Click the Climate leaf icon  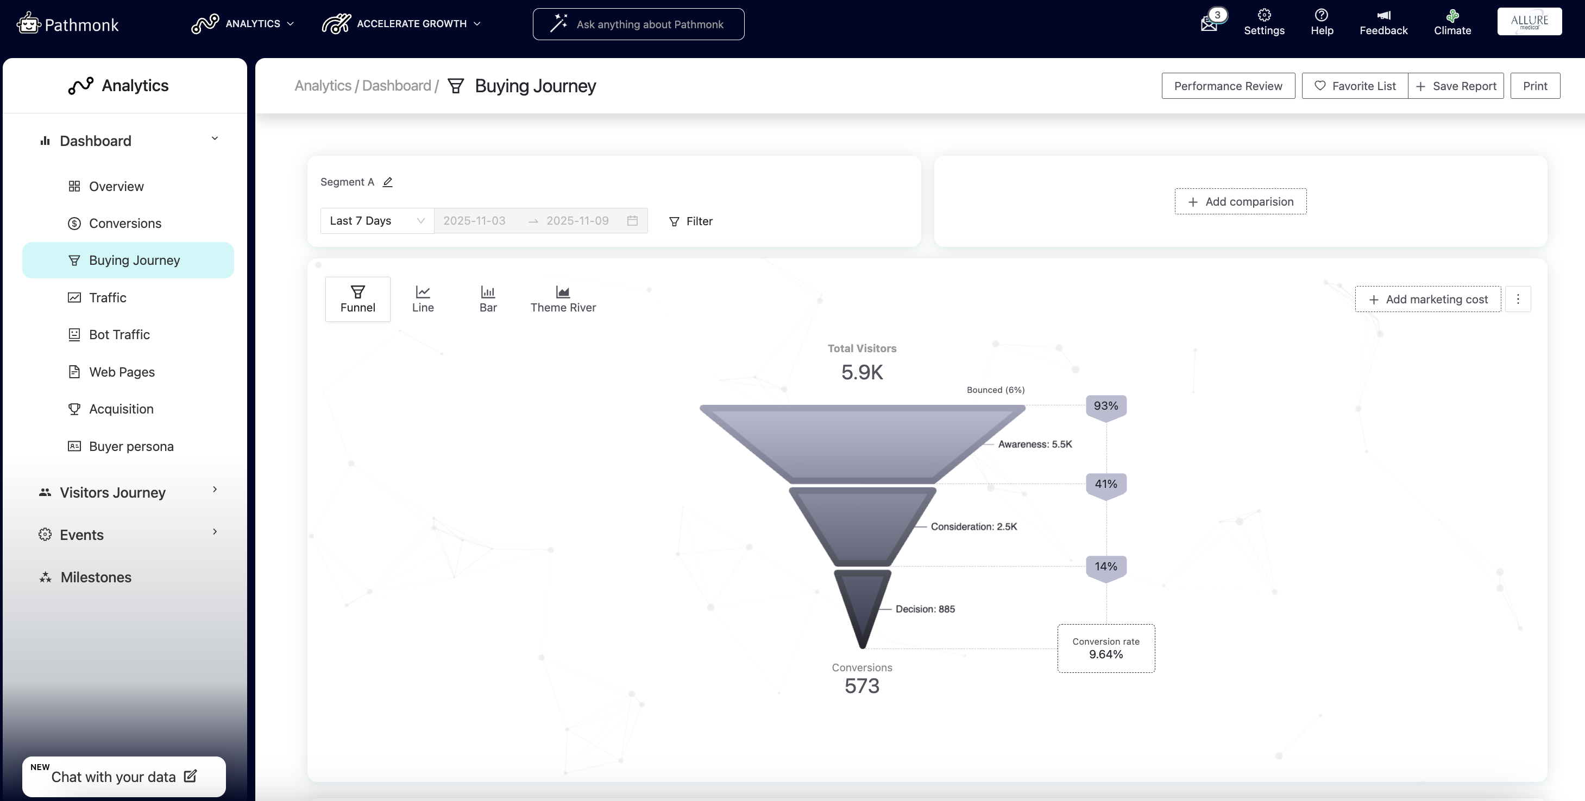click(x=1452, y=15)
